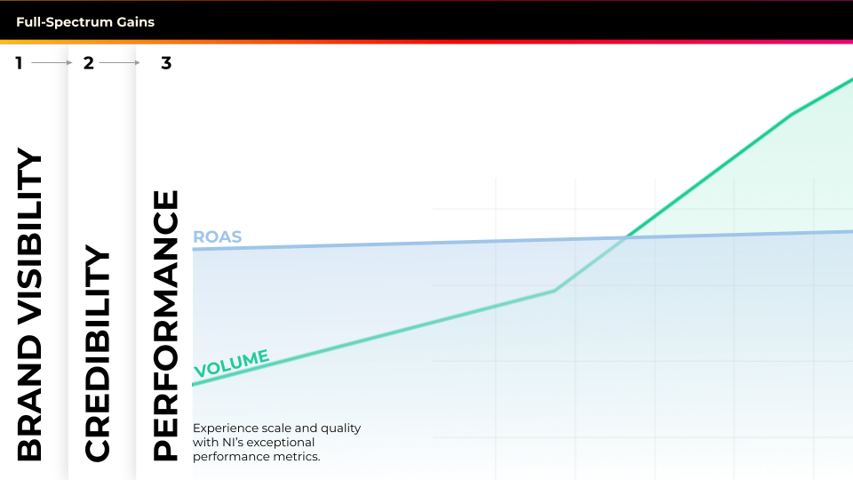The image size is (853, 480).
Task: Open the BRAND VISIBILITY vertical panel
Action: [x=31, y=305]
